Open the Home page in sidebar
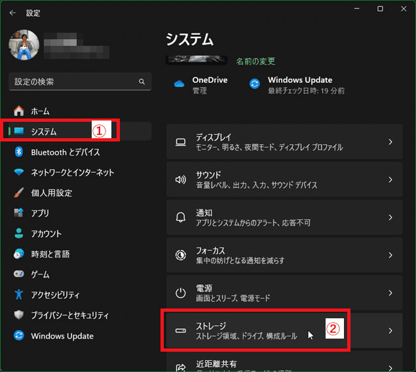The image size is (416, 372). (39, 111)
